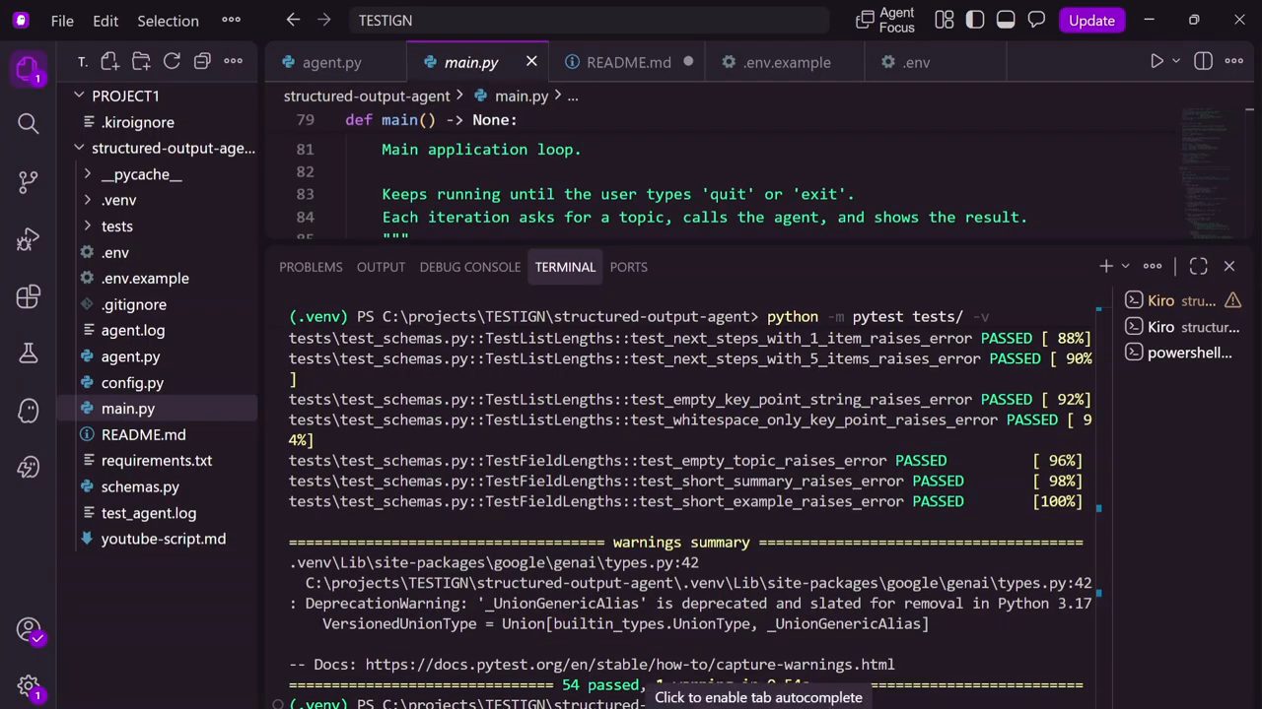Collapse the PROJECT1 section
The width and height of the screenshot is (1262, 709).
(x=125, y=96)
